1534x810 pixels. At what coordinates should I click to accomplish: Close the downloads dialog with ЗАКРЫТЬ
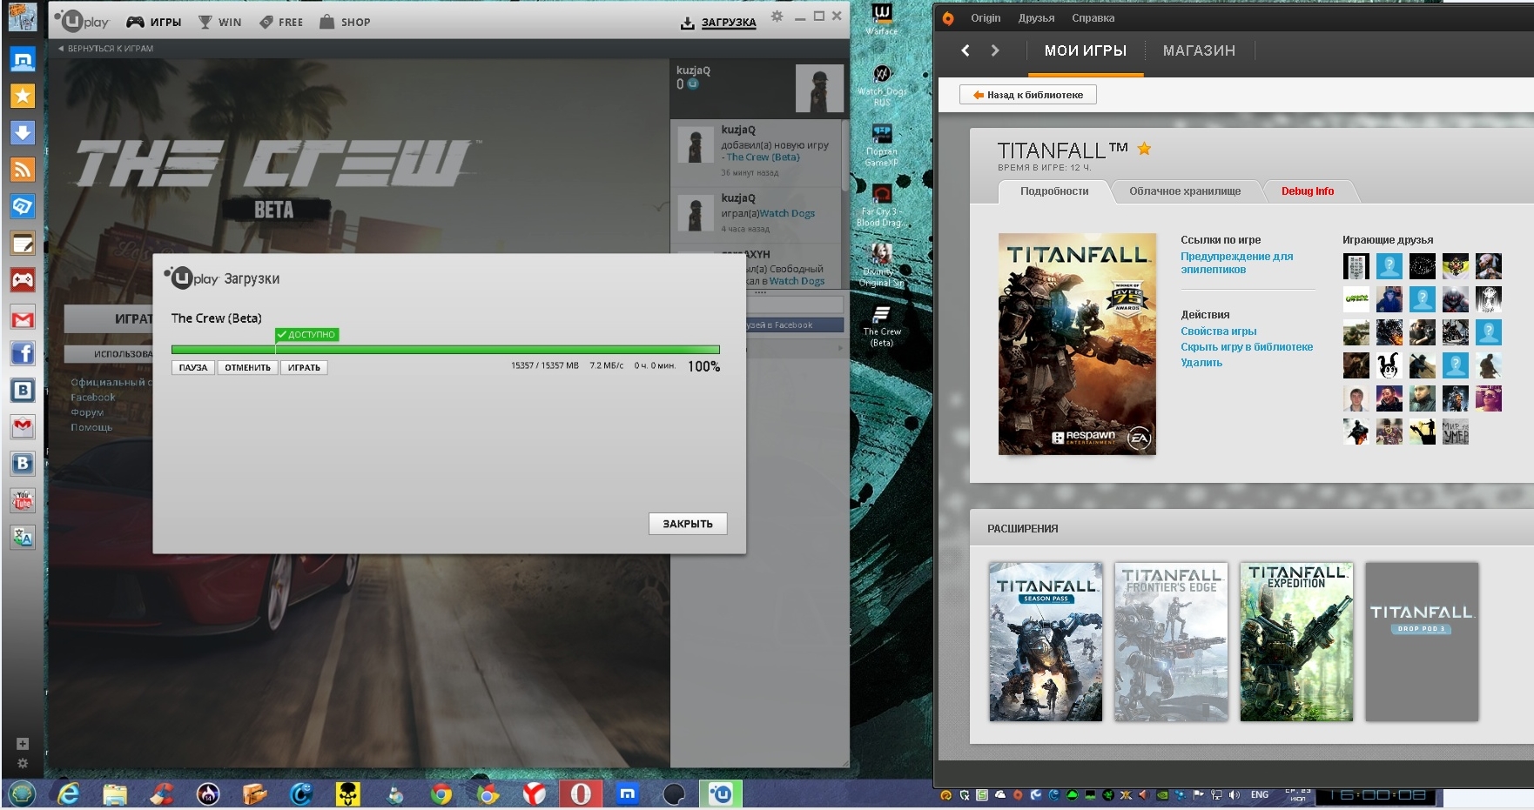[688, 524]
